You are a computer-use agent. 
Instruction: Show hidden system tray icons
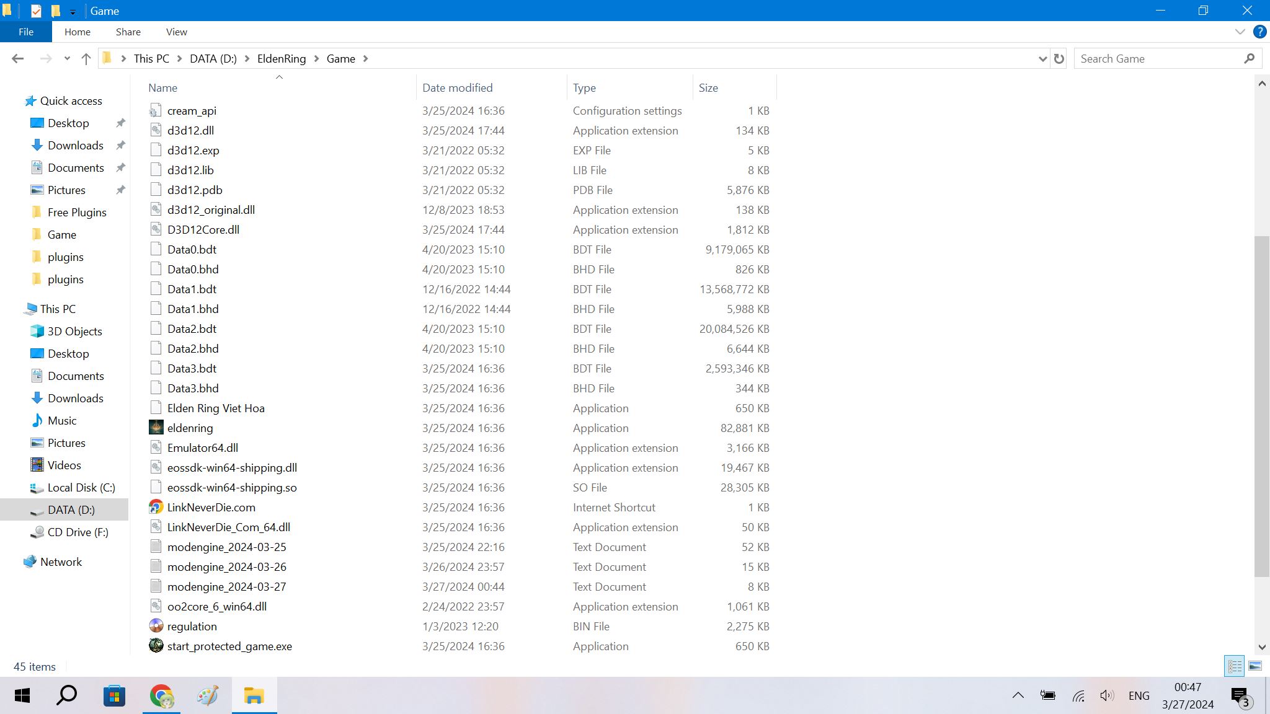point(1018,695)
